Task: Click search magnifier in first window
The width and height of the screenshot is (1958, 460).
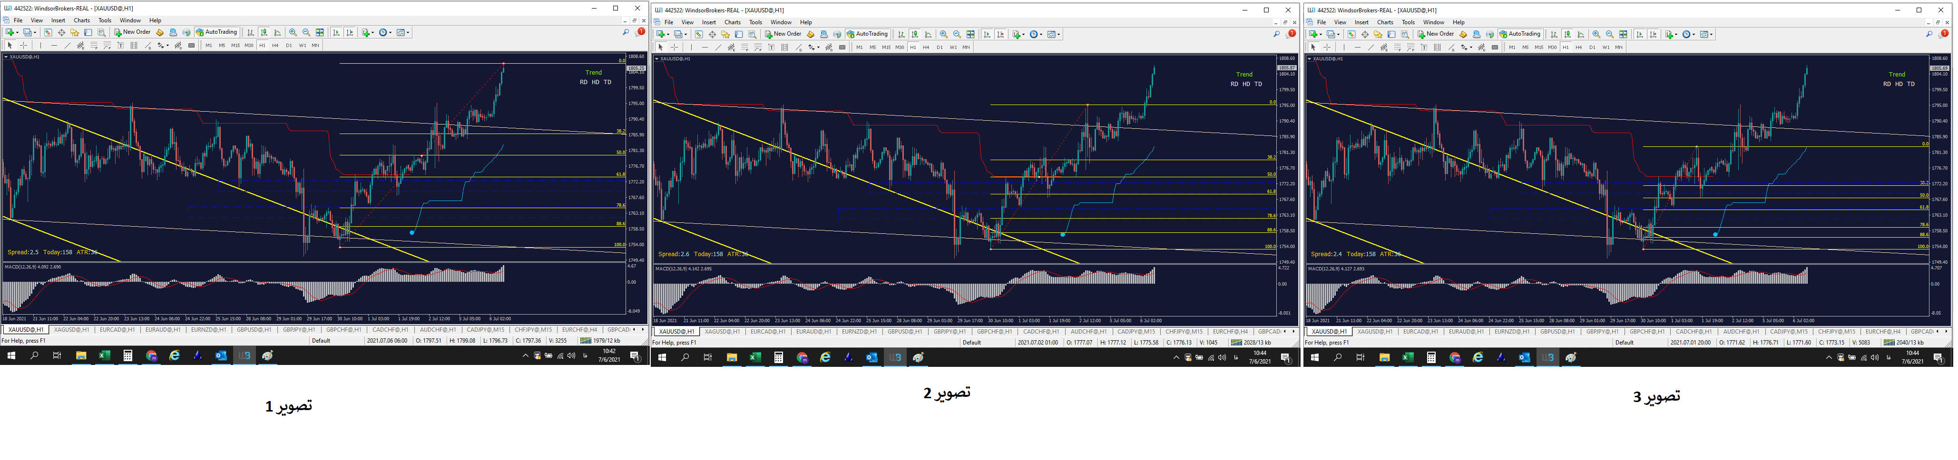Action: [626, 32]
